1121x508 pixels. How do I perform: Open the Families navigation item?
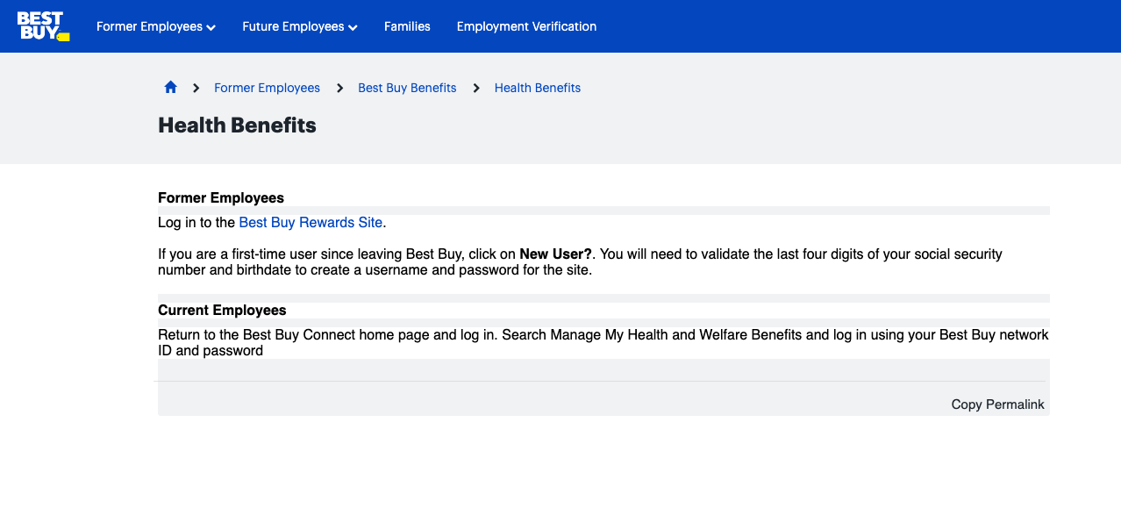[x=407, y=26]
